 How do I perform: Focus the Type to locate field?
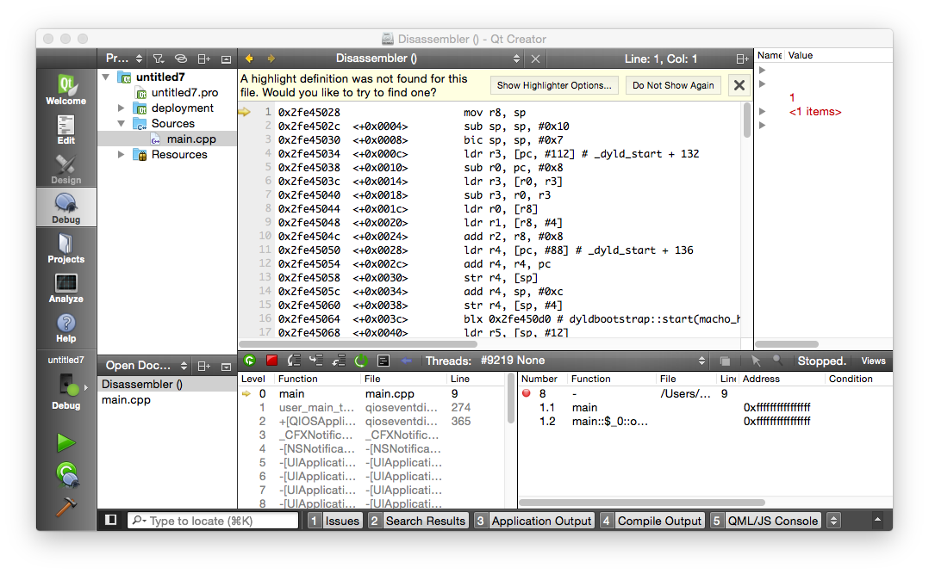[214, 521]
